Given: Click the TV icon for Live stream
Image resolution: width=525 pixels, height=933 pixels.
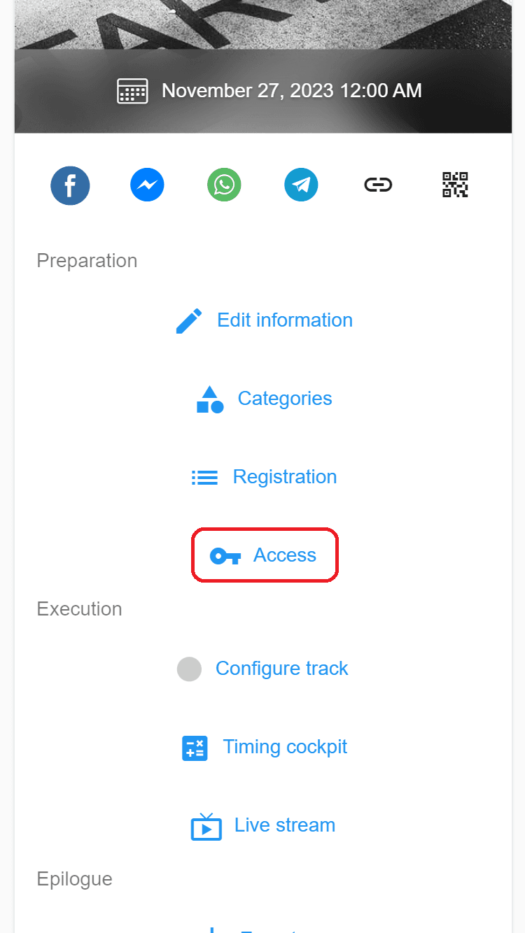Looking at the screenshot, I should 206,826.
